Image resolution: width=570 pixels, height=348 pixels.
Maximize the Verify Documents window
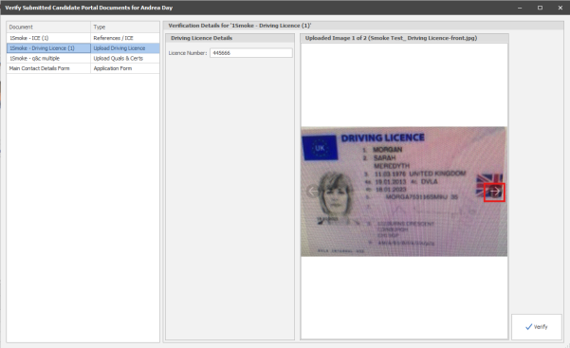[x=541, y=8]
